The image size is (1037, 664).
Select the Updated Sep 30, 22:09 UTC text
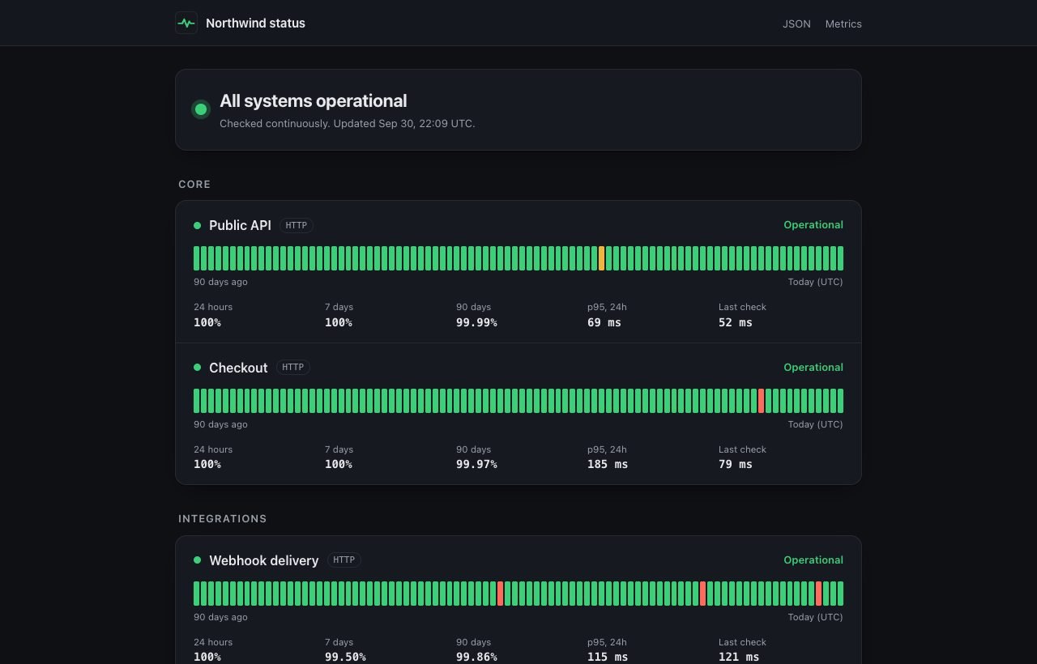404,124
